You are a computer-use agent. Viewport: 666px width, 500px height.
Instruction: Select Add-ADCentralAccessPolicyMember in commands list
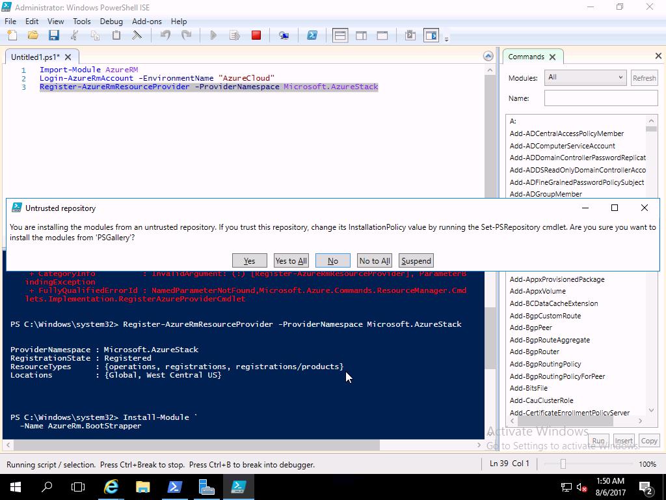click(x=566, y=133)
